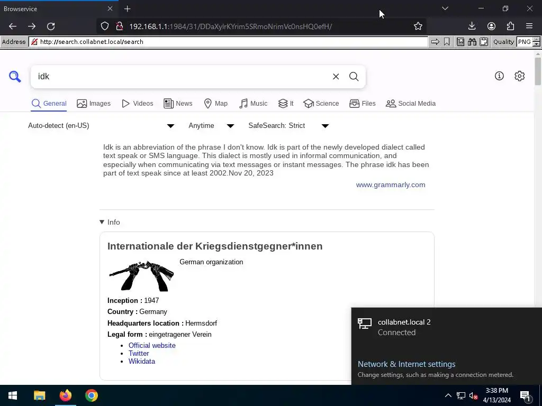Open the Browservice bookmarks book icon

click(460, 42)
